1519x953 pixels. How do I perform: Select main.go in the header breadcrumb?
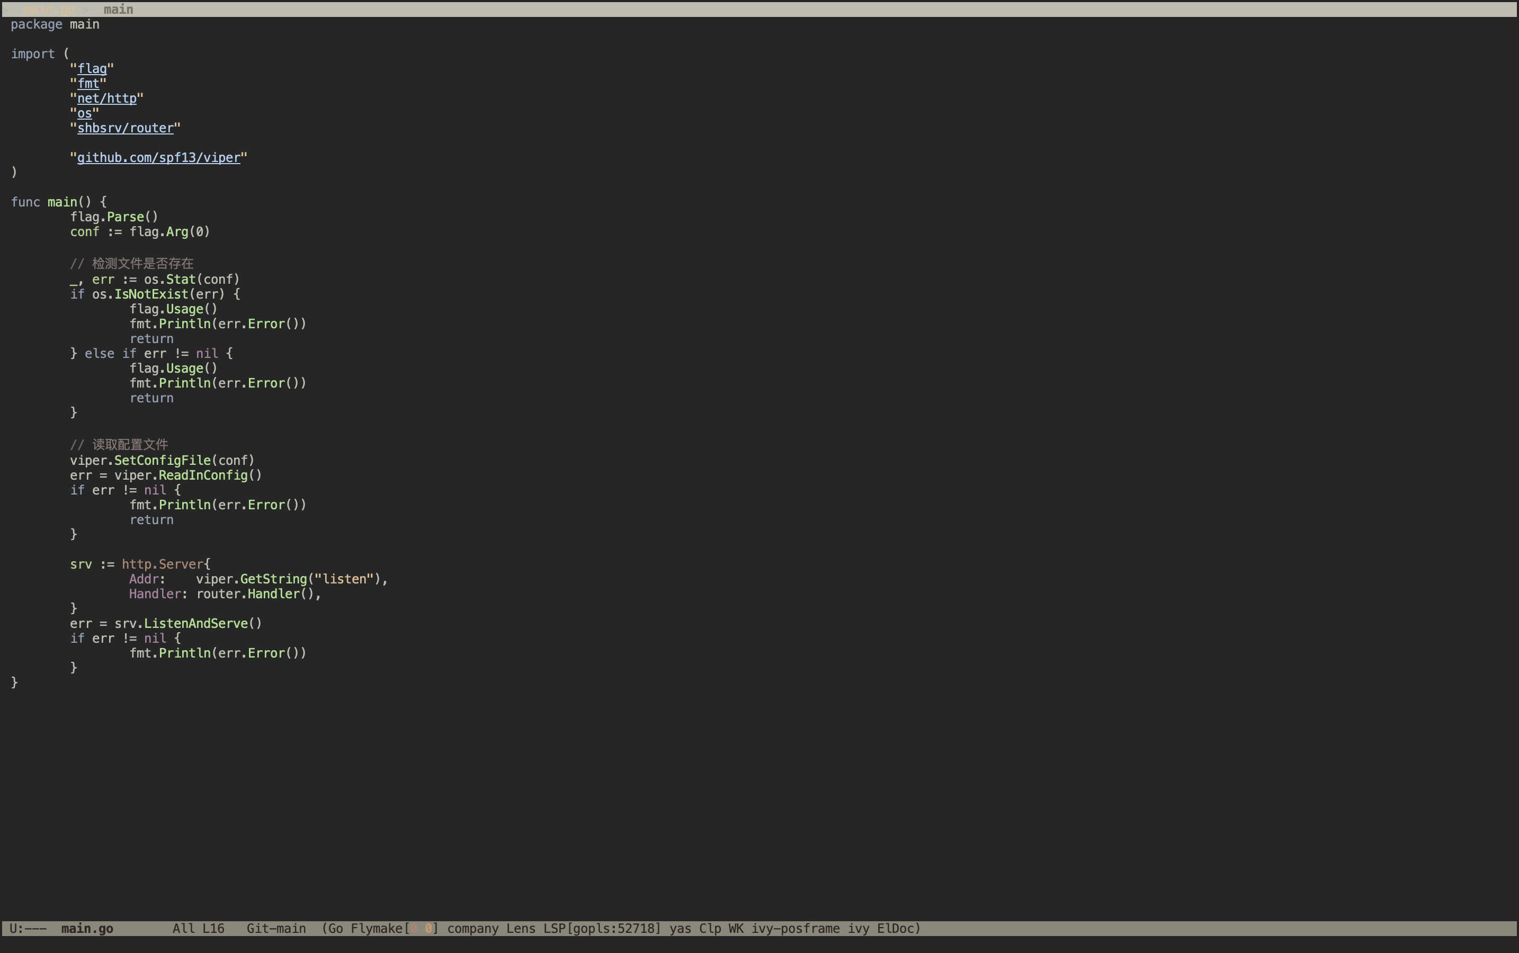pyautogui.click(x=49, y=9)
